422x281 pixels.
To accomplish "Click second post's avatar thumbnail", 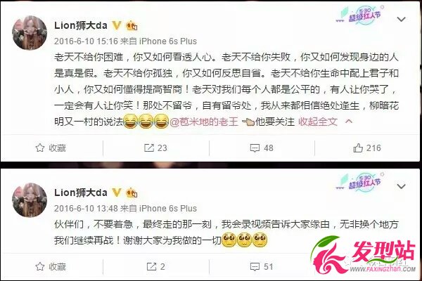I will tap(30, 200).
